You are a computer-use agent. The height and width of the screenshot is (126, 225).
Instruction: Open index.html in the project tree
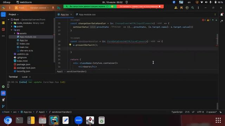[x=22, y=61]
